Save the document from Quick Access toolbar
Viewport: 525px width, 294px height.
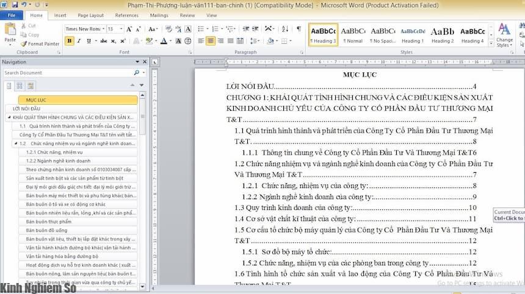[x=15, y=5]
